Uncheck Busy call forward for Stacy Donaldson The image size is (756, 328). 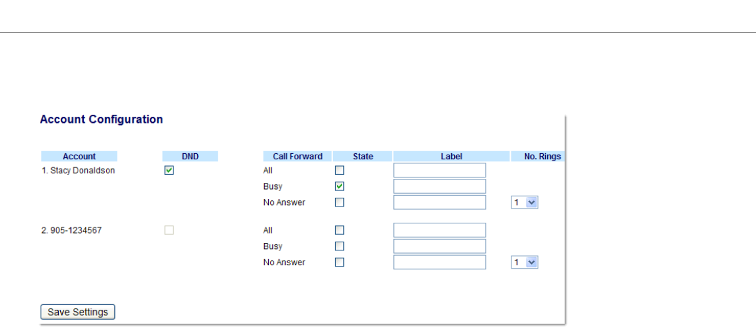(340, 186)
